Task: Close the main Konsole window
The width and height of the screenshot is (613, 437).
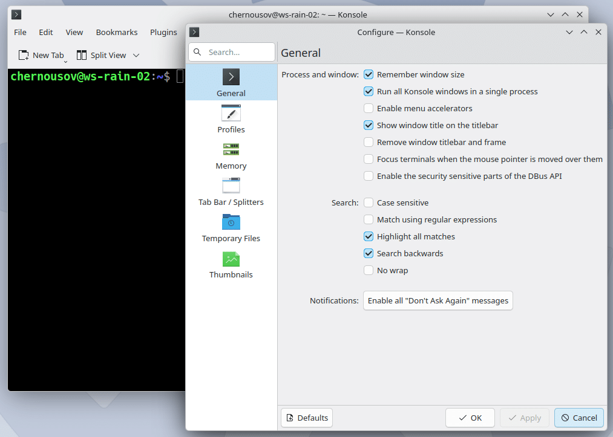Action: [x=579, y=15]
